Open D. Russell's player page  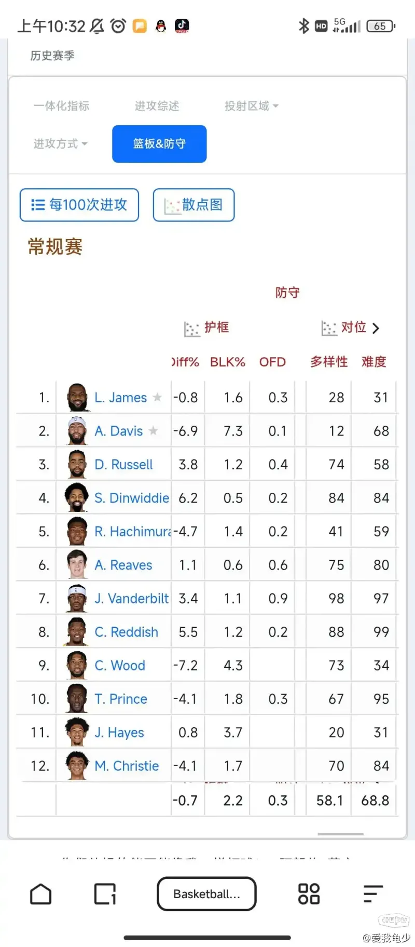tap(123, 464)
